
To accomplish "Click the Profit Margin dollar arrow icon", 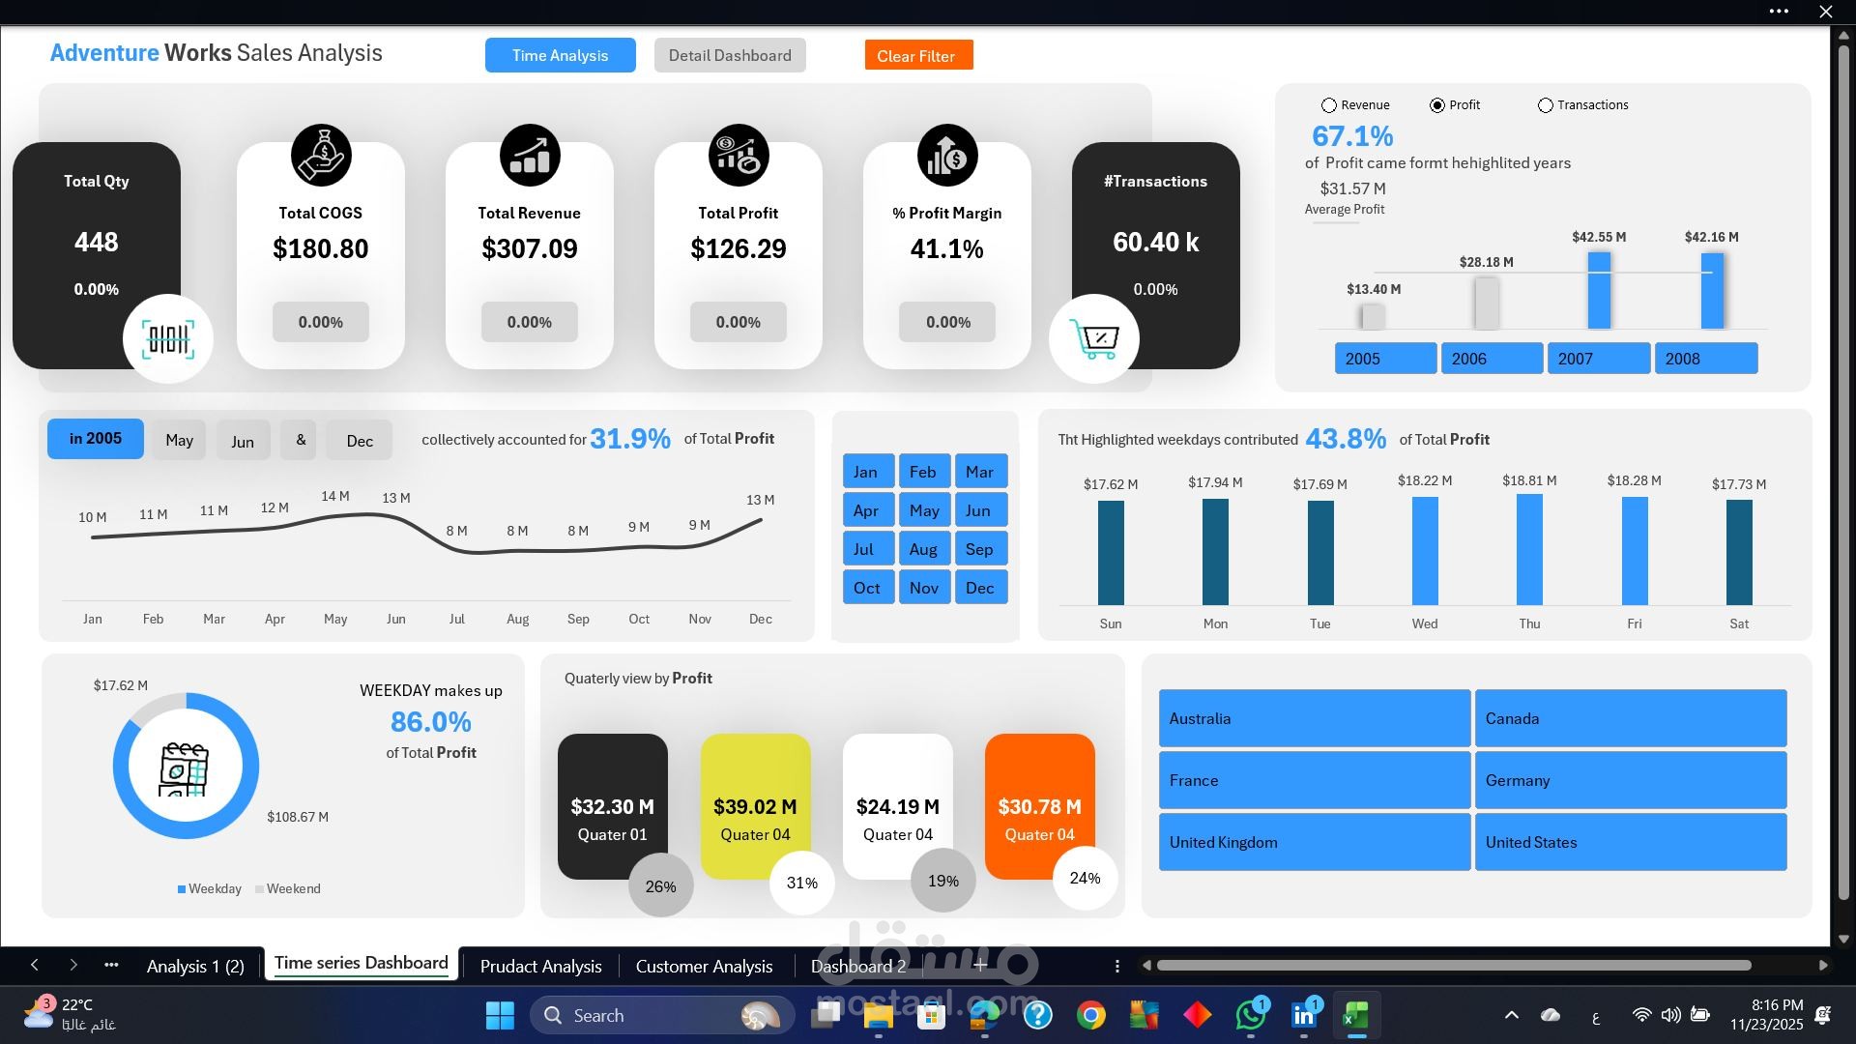I will pos(947,156).
